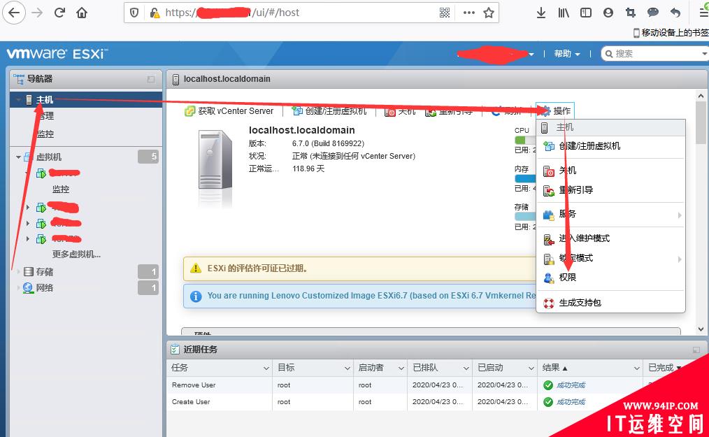Viewport: 709px width, 437px height.
Task: Collapse the 主机 tree node
Action: (x=19, y=100)
